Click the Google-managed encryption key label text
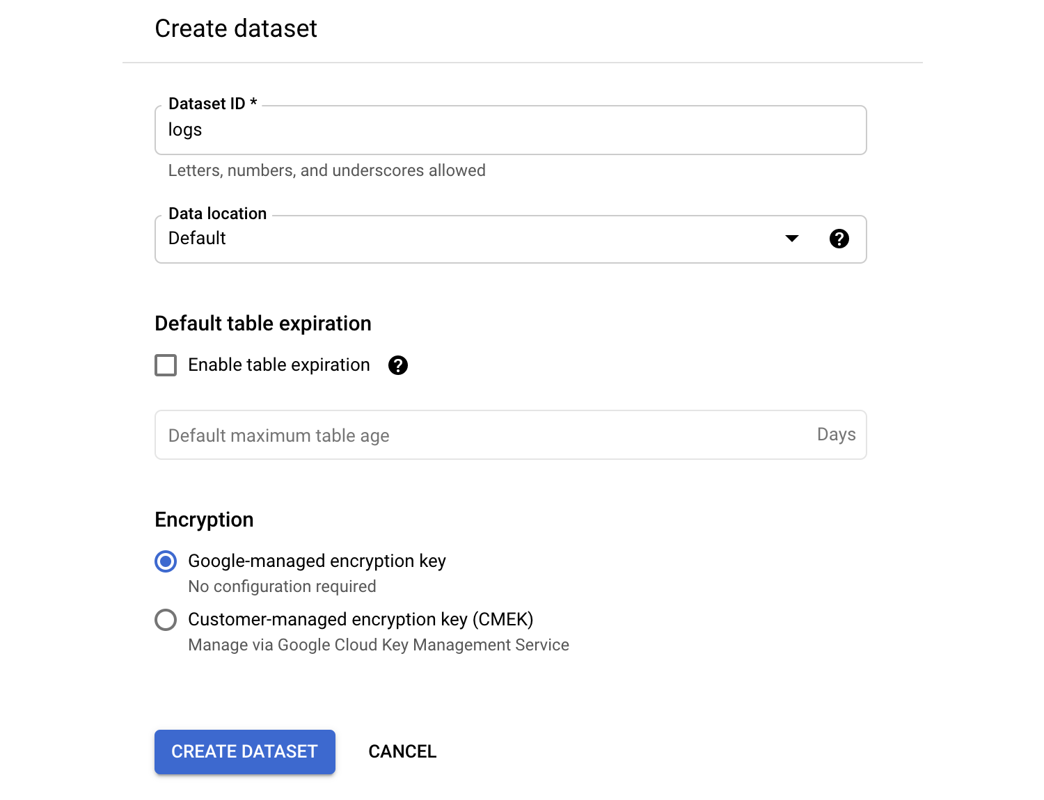The width and height of the screenshot is (1044, 800). [x=316, y=561]
